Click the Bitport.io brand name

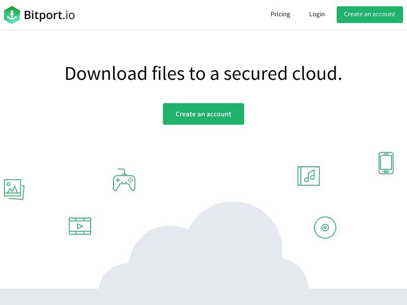[x=49, y=15]
